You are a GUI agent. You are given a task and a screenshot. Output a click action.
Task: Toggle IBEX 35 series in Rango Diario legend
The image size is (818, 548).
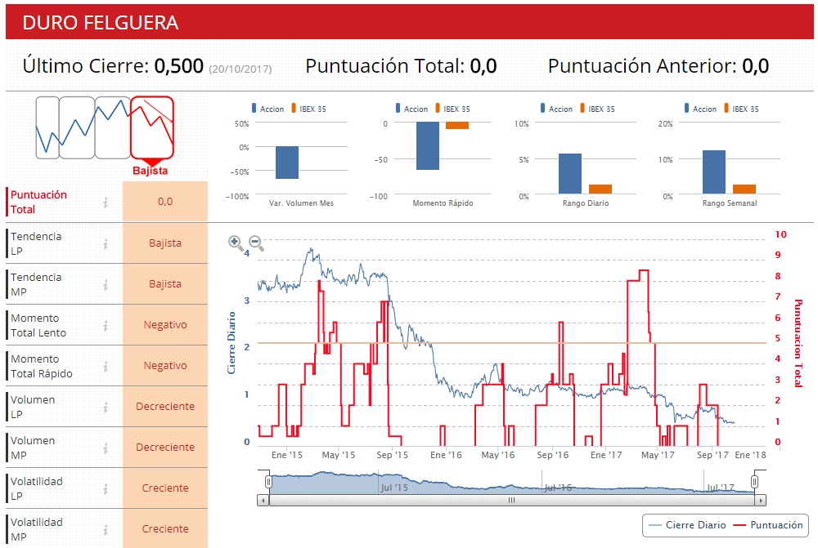click(598, 109)
